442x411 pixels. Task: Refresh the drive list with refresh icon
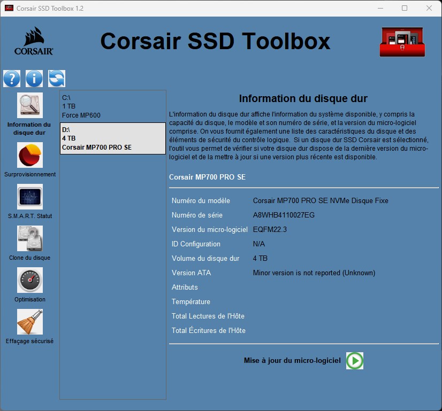point(57,79)
